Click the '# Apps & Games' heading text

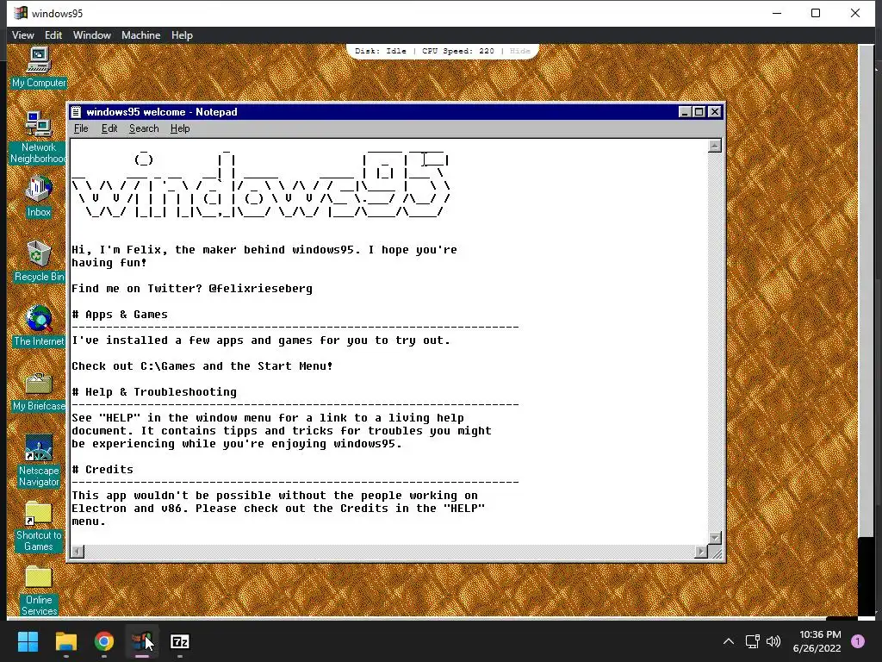(120, 314)
